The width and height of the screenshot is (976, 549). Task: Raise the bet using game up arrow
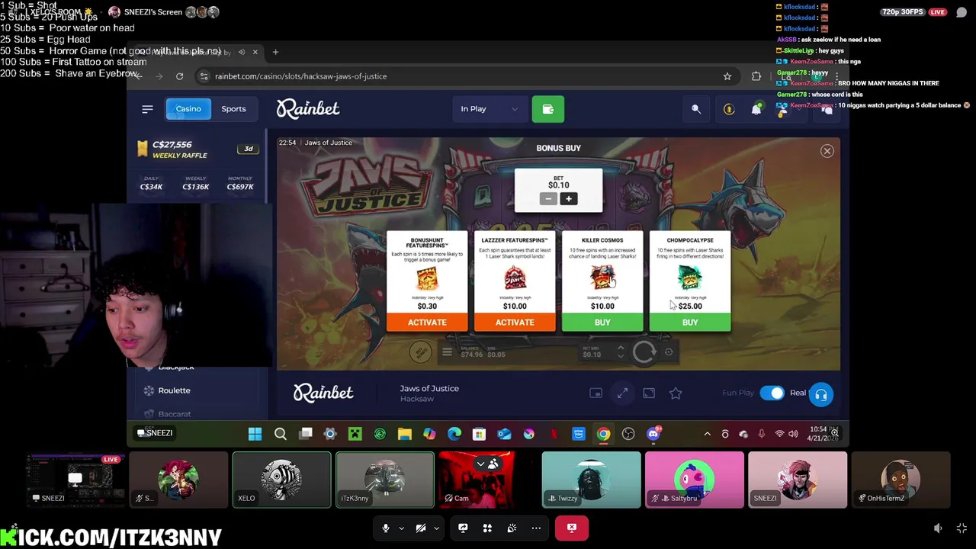pyautogui.click(x=621, y=348)
